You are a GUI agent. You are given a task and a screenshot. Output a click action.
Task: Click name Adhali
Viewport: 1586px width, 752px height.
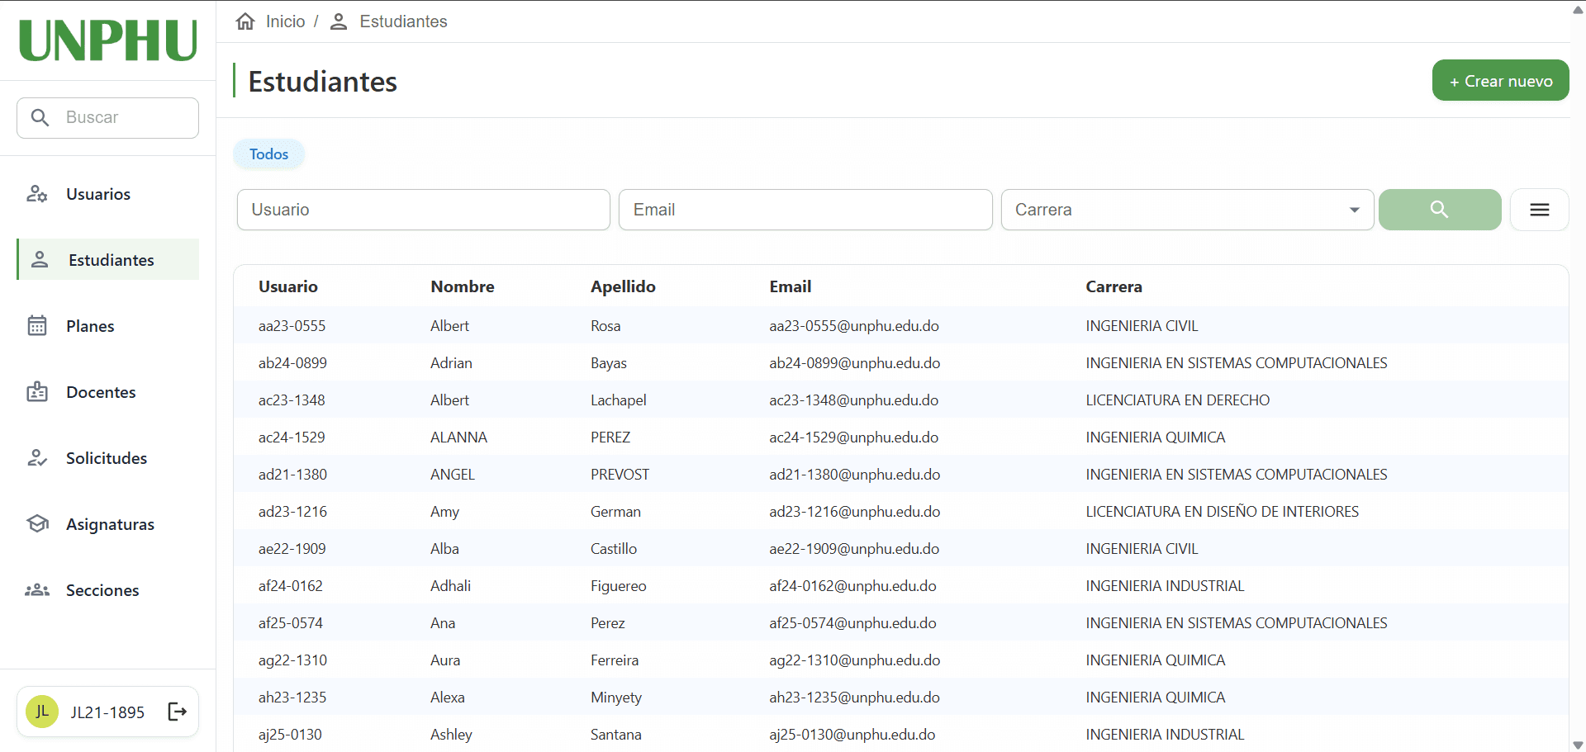pos(451,586)
